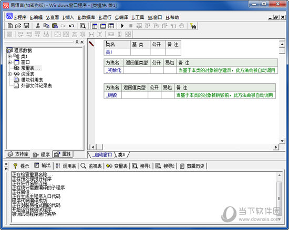Close the left tree panel with X
The width and height of the screenshot is (289, 230).
point(82,42)
